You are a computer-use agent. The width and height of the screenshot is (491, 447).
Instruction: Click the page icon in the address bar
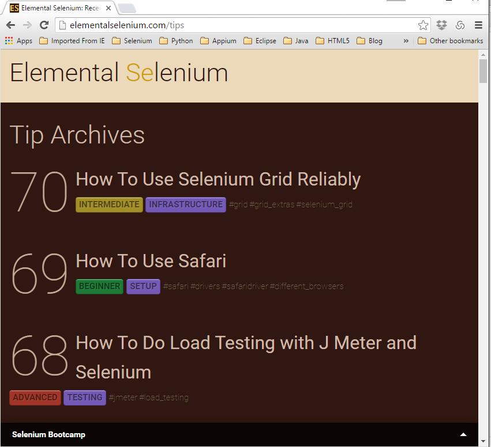tap(61, 25)
